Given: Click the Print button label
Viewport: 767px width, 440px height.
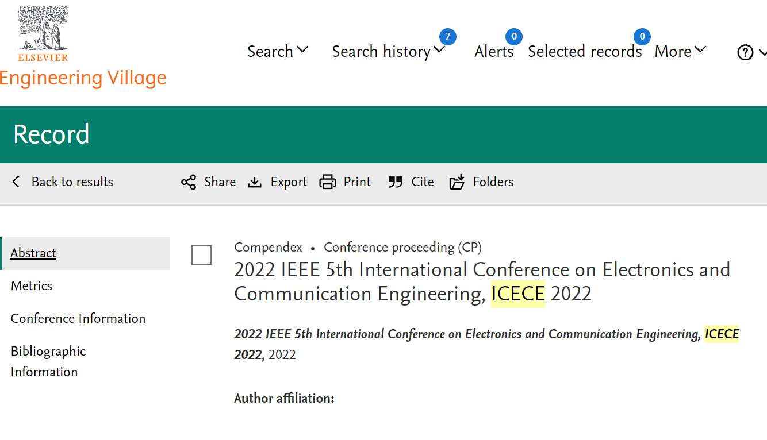Looking at the screenshot, I should 357,182.
